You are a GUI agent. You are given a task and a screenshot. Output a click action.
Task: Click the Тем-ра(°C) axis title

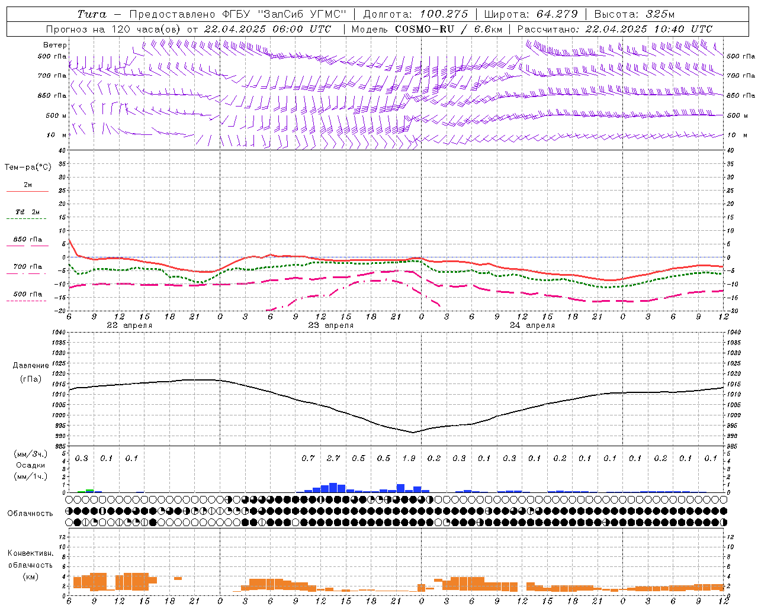pos(28,167)
